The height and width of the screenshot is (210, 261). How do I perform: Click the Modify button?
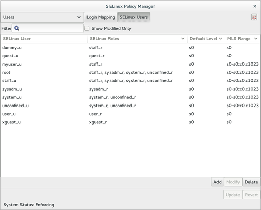click(x=233, y=182)
